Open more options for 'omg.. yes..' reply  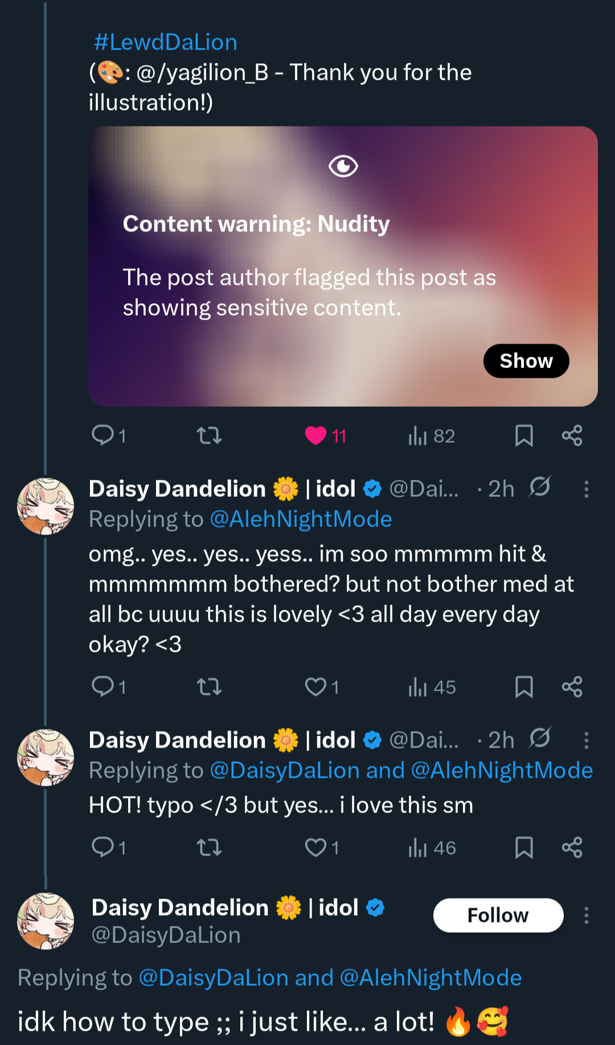pyautogui.click(x=586, y=489)
